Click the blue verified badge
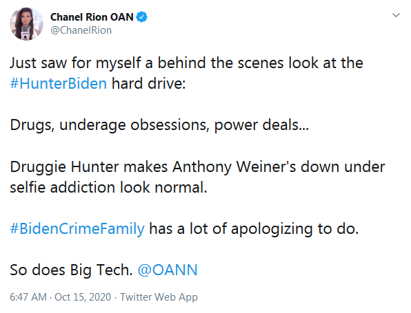This screenshot has width=411, height=313. [141, 17]
